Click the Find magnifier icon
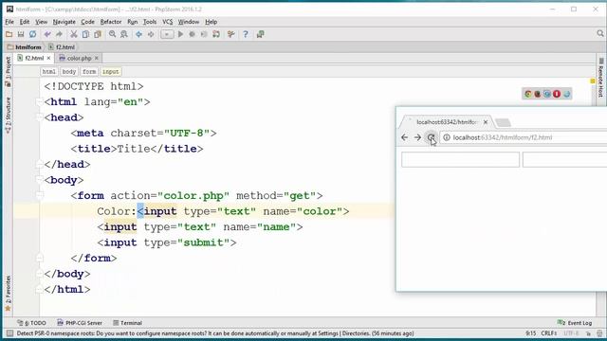This screenshot has width=607, height=341. [x=112, y=34]
